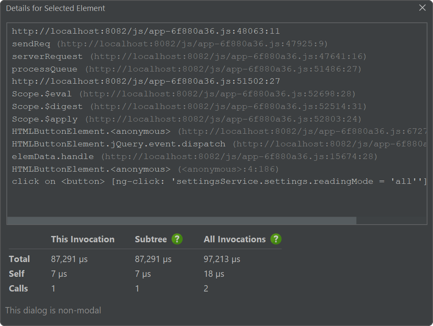Click the first stack line ending 48063:11

pyautogui.click(x=145, y=31)
